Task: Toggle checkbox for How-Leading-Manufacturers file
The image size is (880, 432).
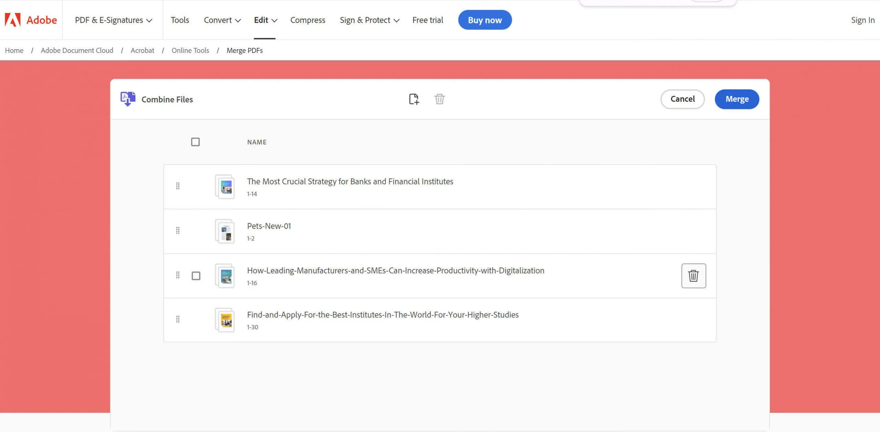Action: pyautogui.click(x=195, y=275)
